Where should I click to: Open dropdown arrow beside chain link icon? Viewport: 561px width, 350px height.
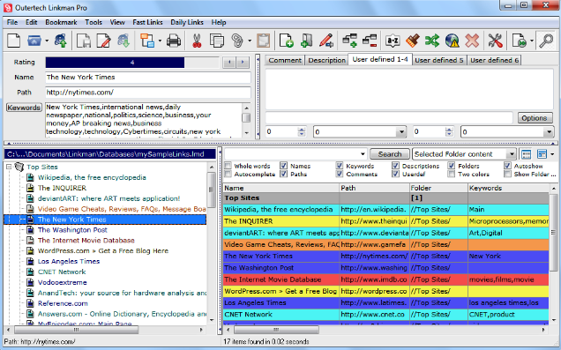(x=250, y=41)
